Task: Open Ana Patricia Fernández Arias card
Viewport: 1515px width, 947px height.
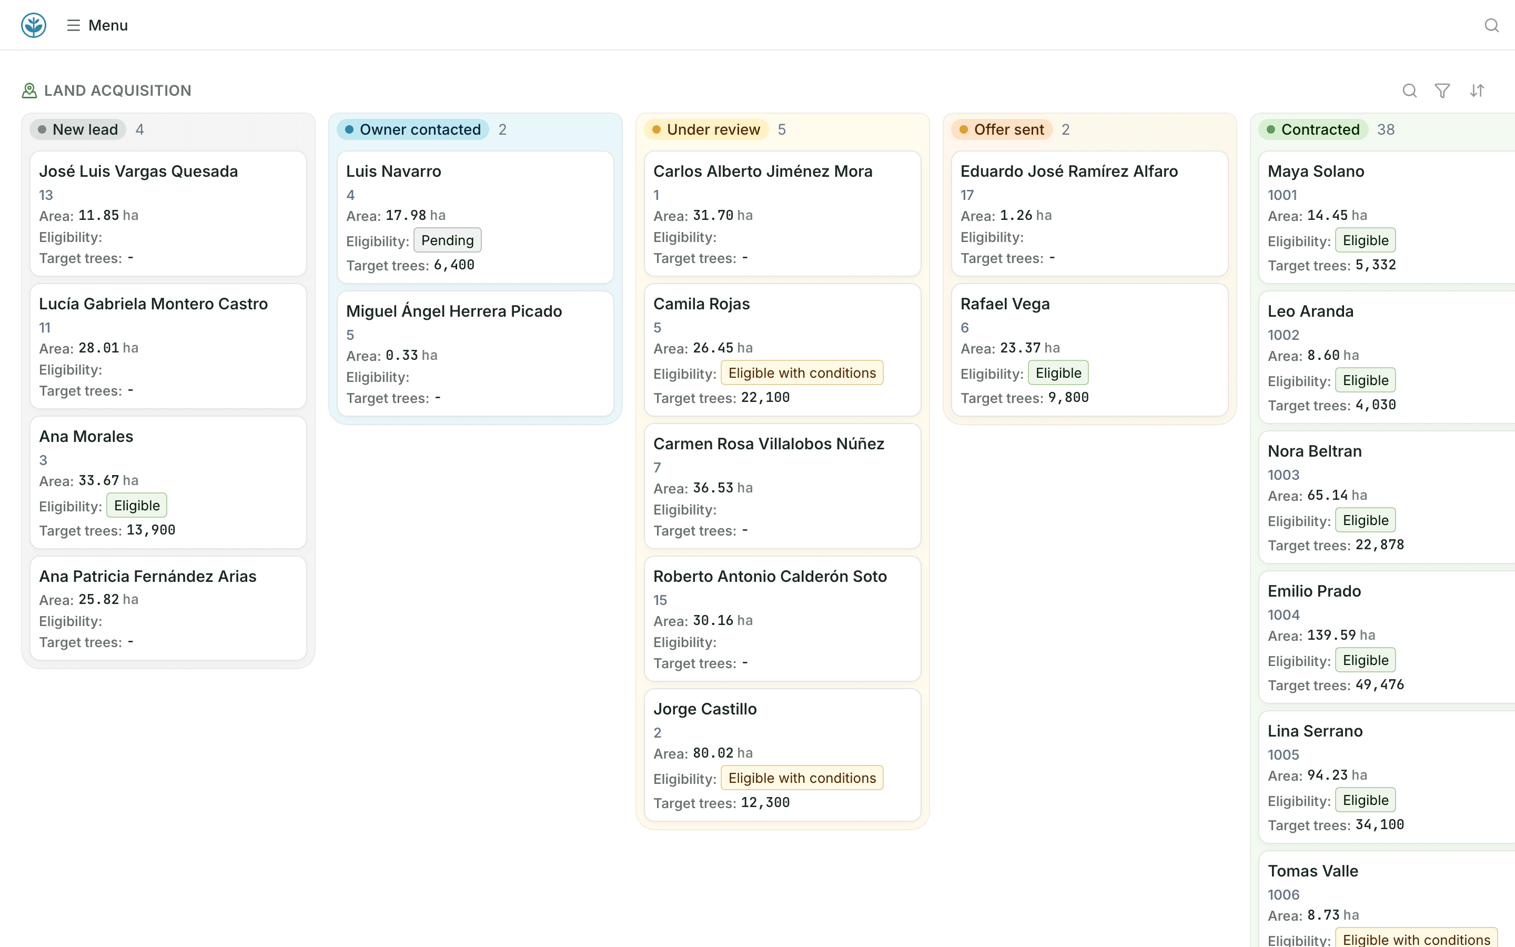Action: point(168,608)
